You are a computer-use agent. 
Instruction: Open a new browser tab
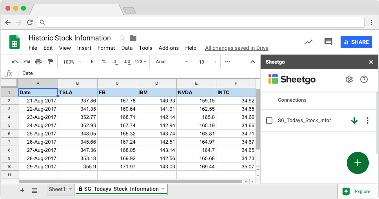(129, 10)
